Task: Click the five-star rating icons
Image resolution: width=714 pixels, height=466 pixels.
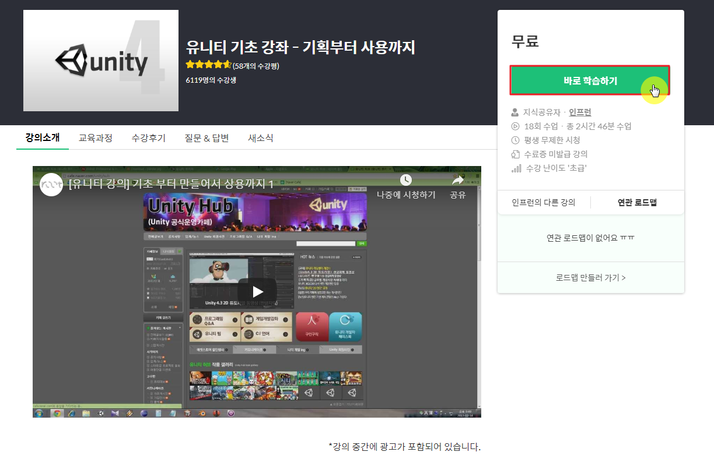Action: click(209, 65)
